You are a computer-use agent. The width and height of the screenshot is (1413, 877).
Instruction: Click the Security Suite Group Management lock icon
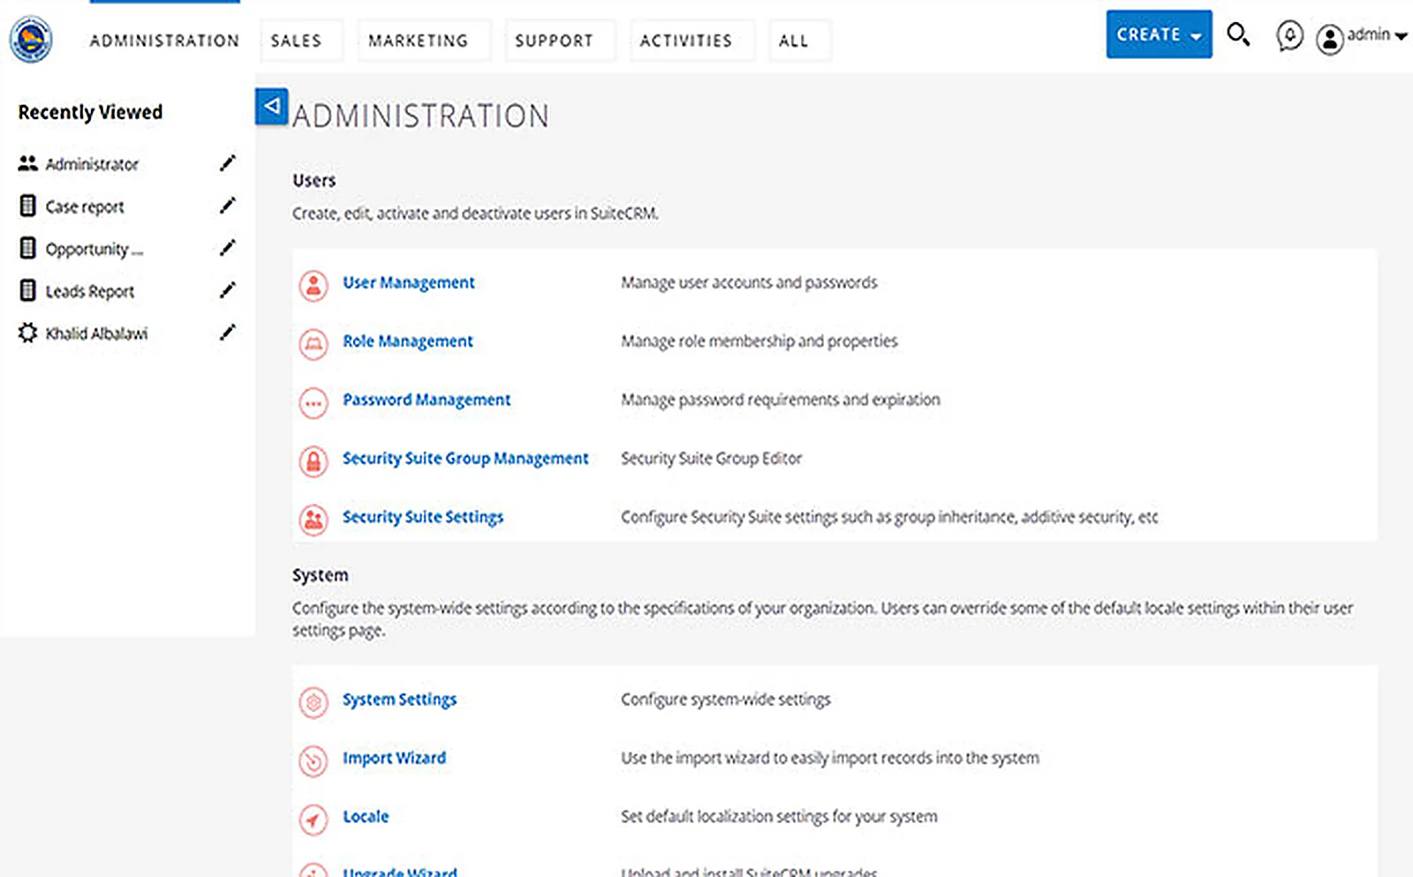point(314,461)
